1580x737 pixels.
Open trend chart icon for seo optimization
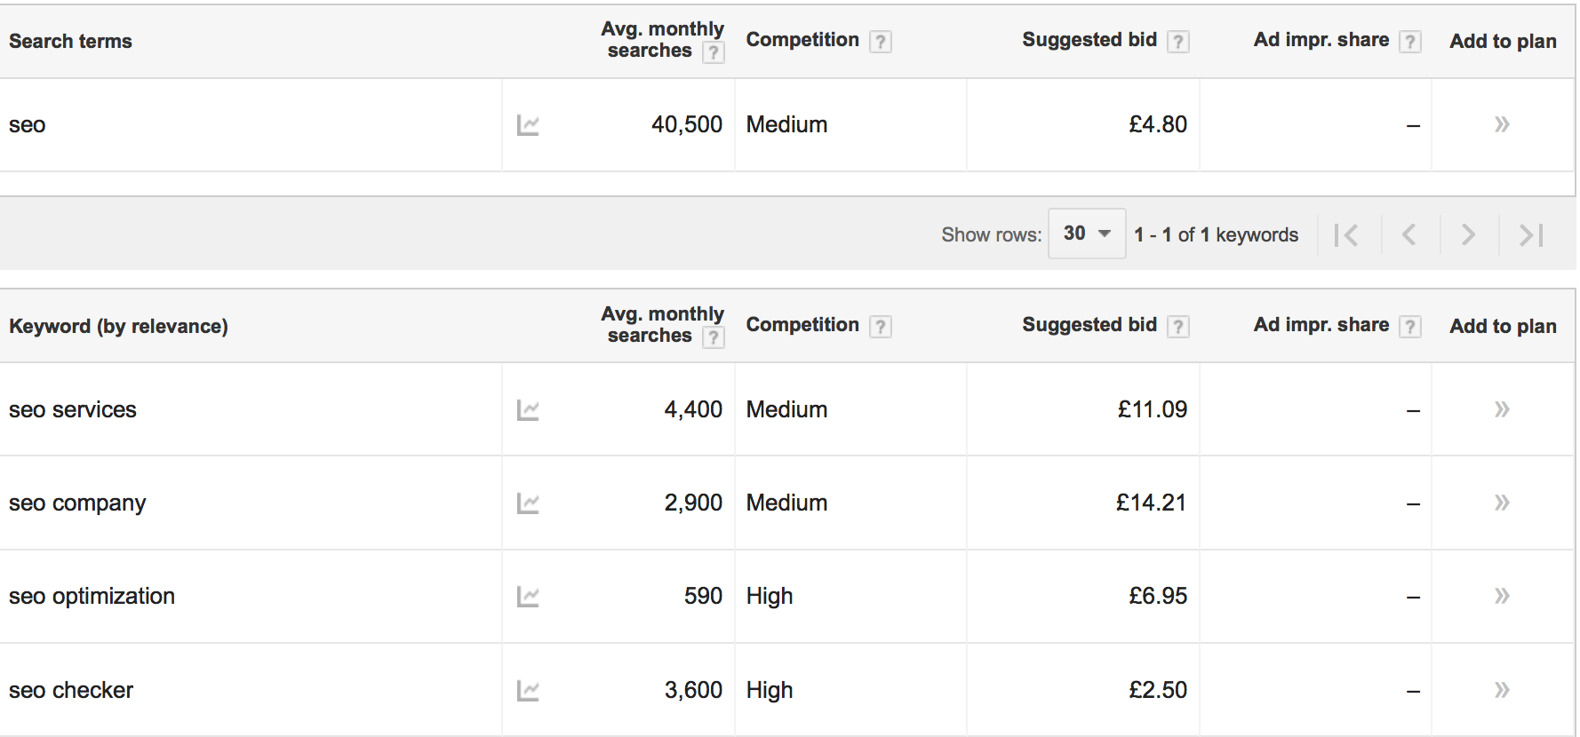tap(528, 597)
